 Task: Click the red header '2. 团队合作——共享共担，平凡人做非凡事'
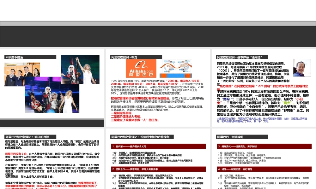[158, 169]
